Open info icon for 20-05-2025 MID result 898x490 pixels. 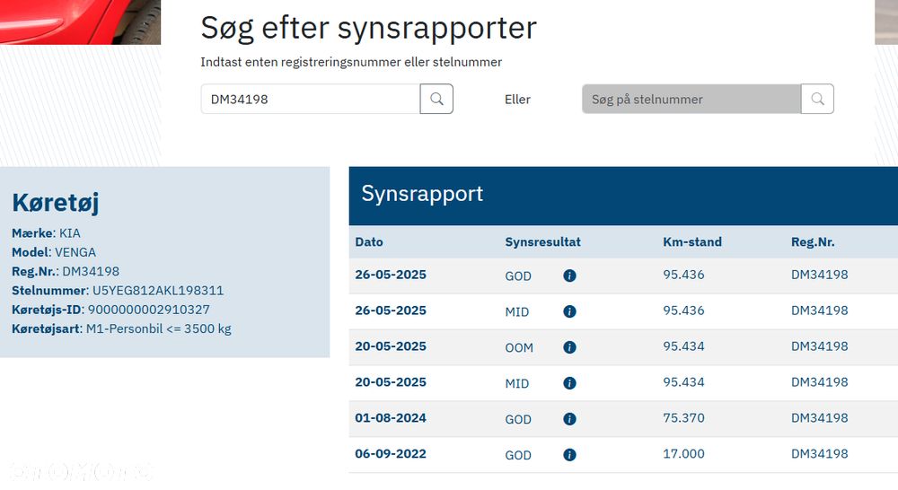point(569,383)
